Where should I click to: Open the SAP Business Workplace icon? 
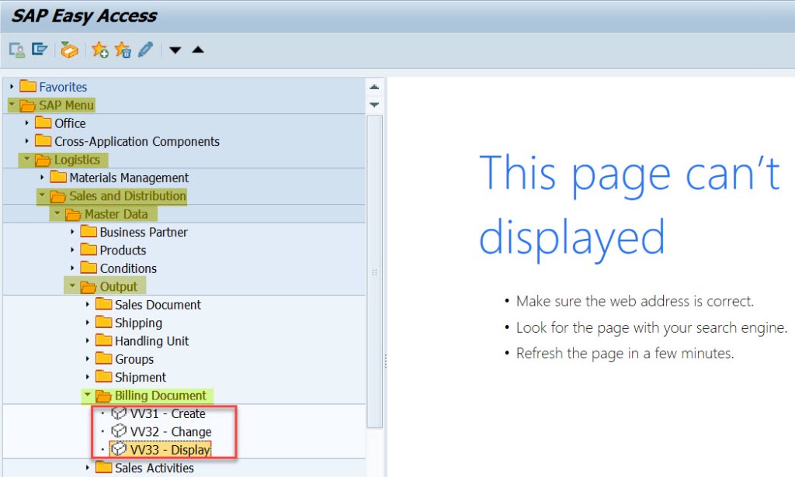tap(40, 49)
